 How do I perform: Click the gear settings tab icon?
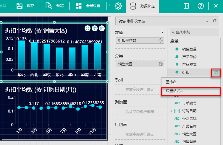tap(118, 6)
